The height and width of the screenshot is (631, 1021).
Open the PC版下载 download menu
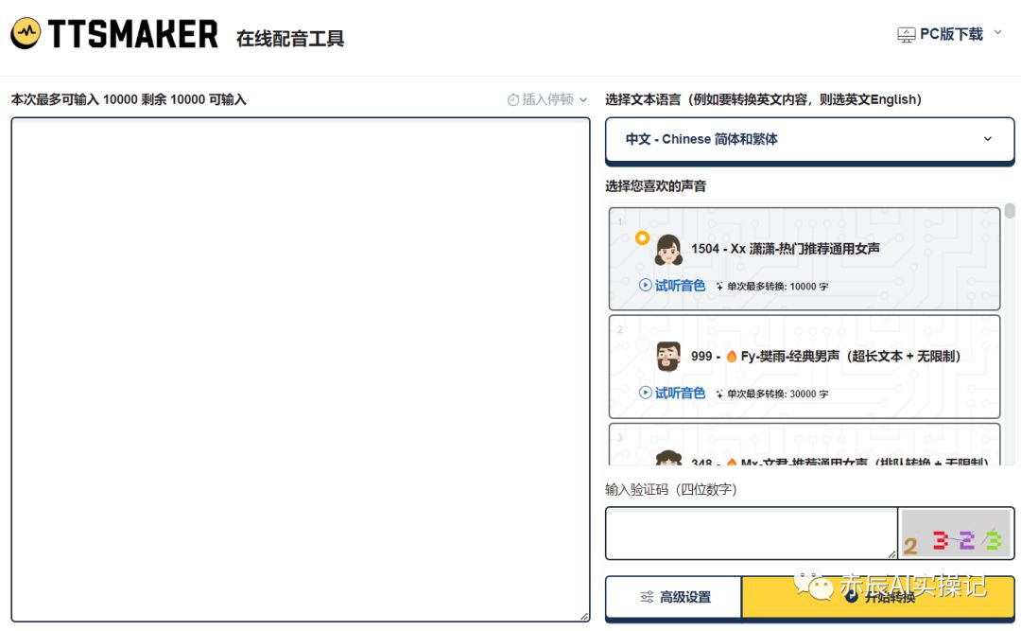tap(949, 34)
